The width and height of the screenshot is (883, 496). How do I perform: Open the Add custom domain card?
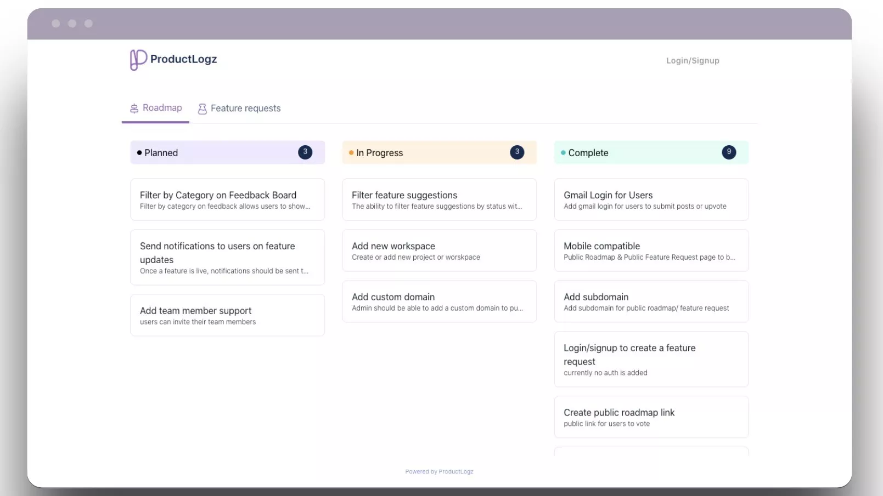(439, 301)
